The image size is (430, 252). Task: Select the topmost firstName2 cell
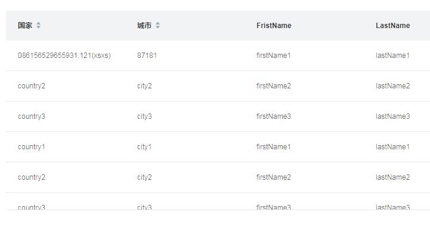point(274,86)
